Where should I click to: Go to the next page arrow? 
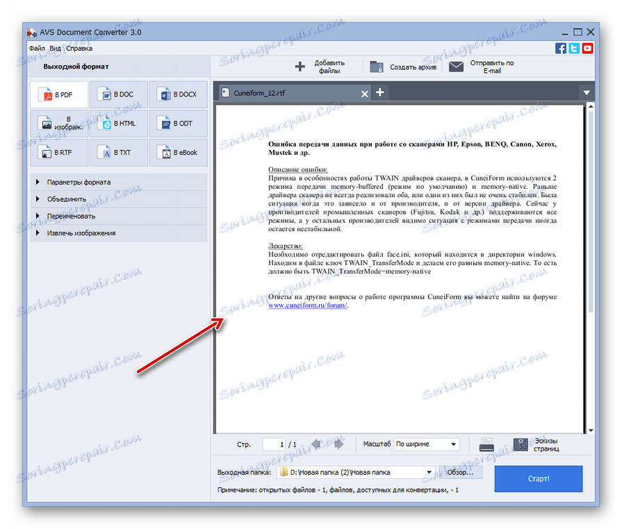[x=338, y=444]
